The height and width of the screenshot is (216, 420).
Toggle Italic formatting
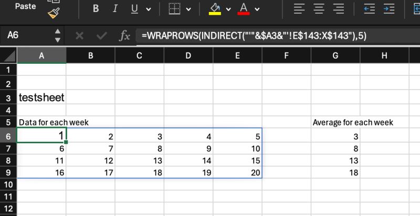click(x=115, y=9)
